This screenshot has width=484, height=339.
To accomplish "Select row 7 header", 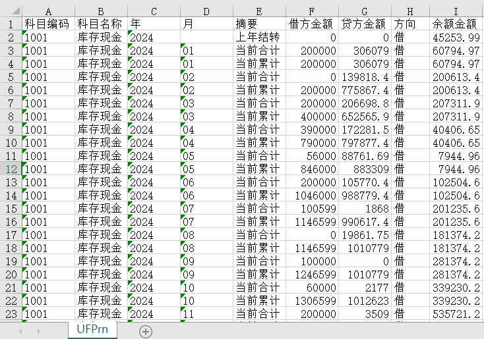I will pyautogui.click(x=11, y=103).
